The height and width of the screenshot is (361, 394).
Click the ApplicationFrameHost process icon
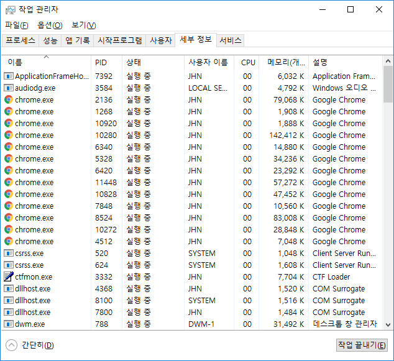(x=9, y=76)
